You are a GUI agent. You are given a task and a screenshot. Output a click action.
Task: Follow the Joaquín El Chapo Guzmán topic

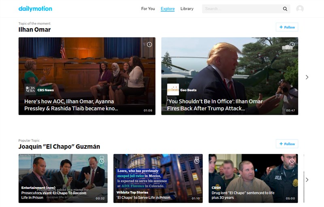(x=287, y=144)
